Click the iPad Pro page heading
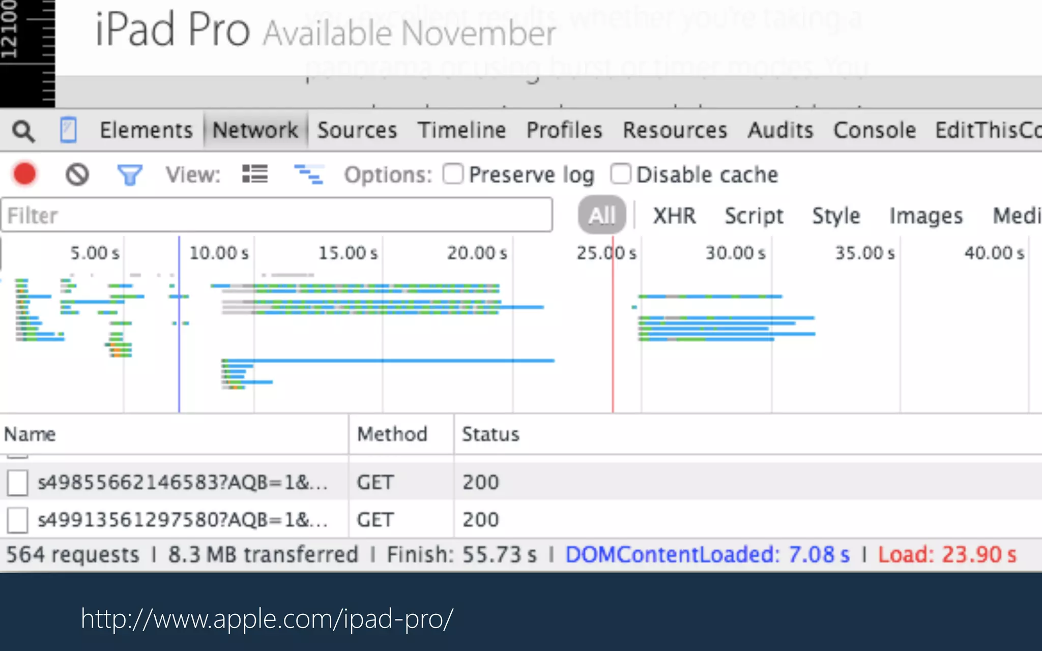This screenshot has width=1042, height=651. [x=173, y=29]
